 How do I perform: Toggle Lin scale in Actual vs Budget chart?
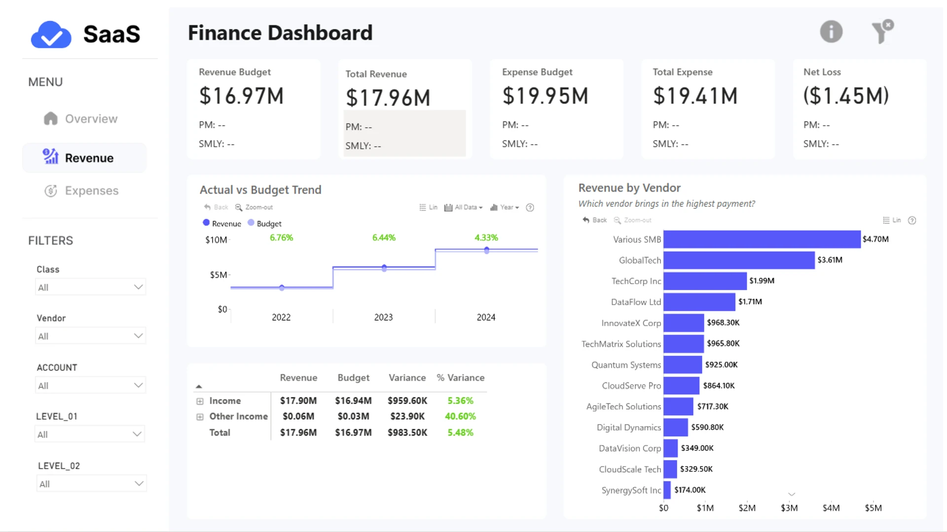(428, 207)
